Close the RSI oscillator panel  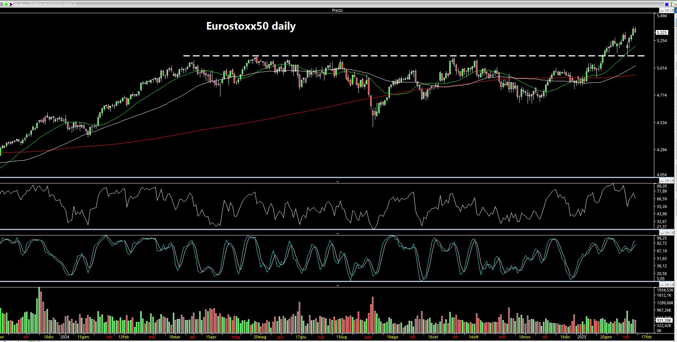coord(673,181)
